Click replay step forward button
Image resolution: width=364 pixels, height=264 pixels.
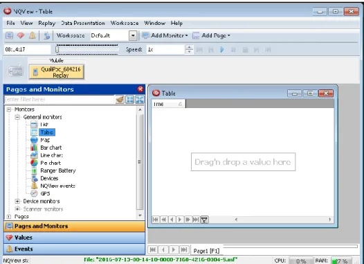(256, 49)
